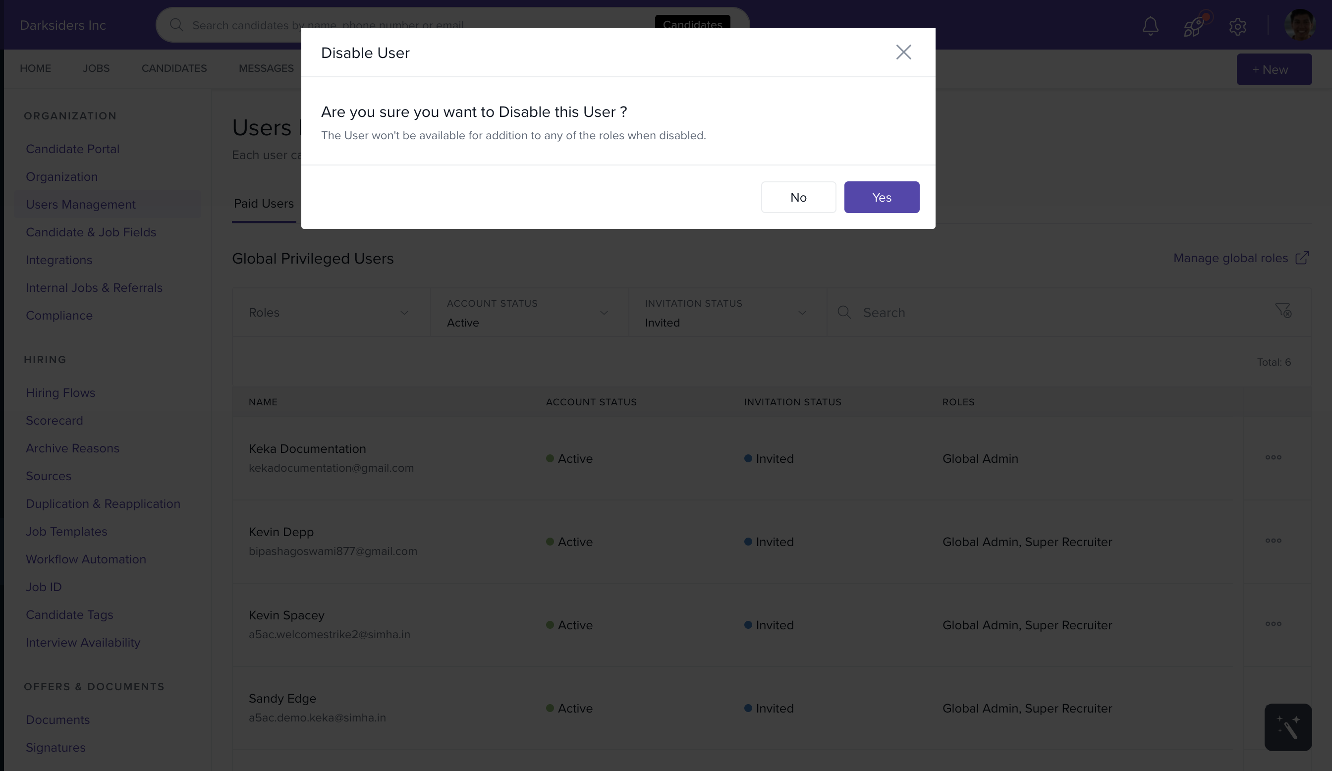Click the magic wand assistant button
Image resolution: width=1332 pixels, height=771 pixels.
click(1287, 727)
